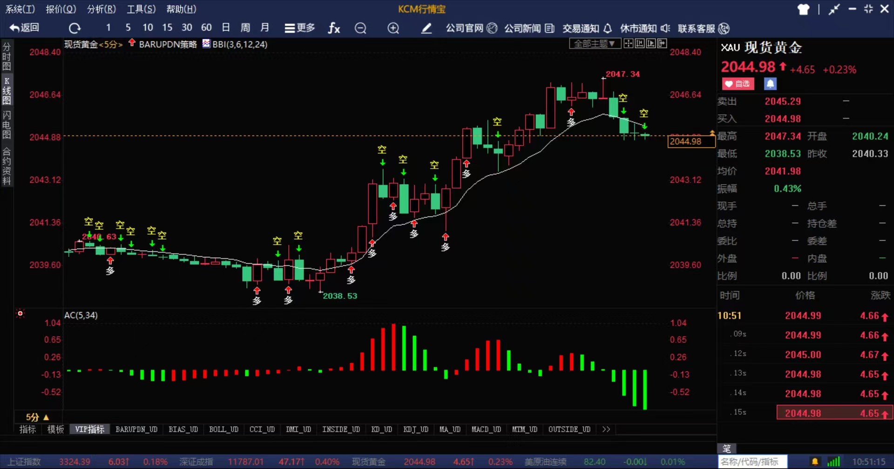
Task: Apply the MACD_UD indicator
Action: click(486, 429)
